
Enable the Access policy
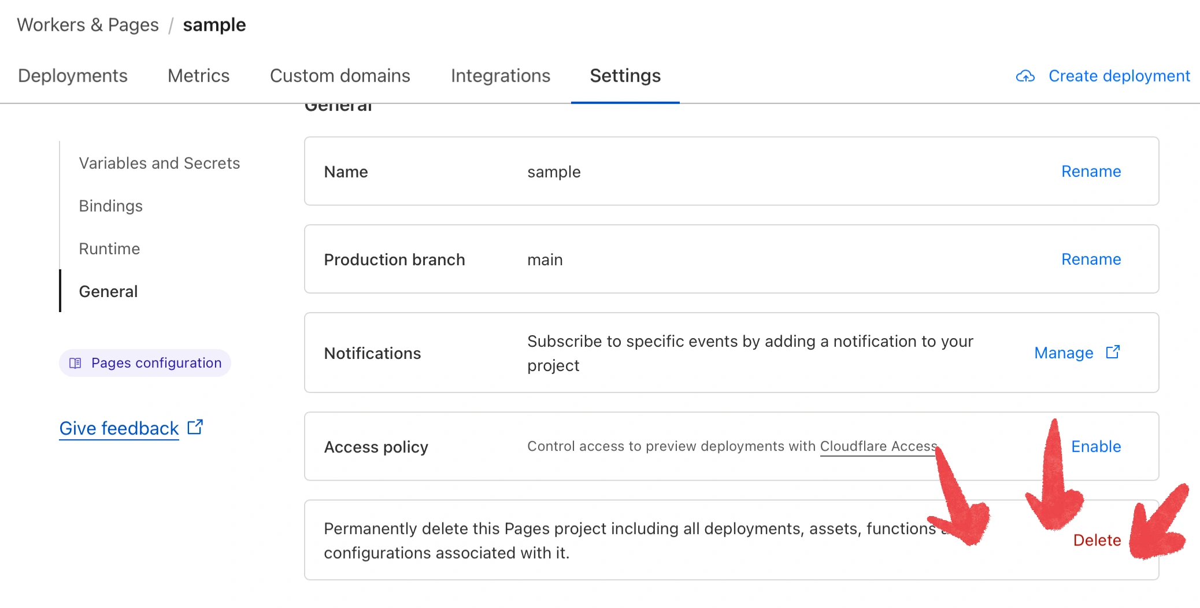[1095, 446]
